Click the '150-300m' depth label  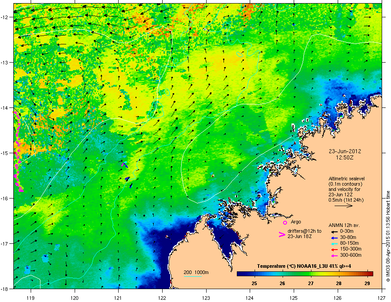click(x=351, y=249)
